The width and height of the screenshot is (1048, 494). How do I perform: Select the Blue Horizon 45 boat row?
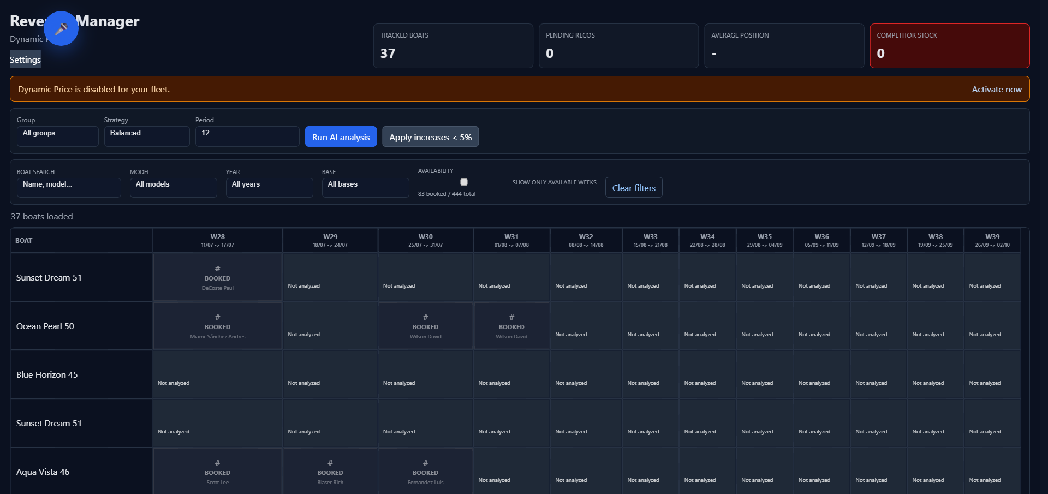click(x=81, y=374)
